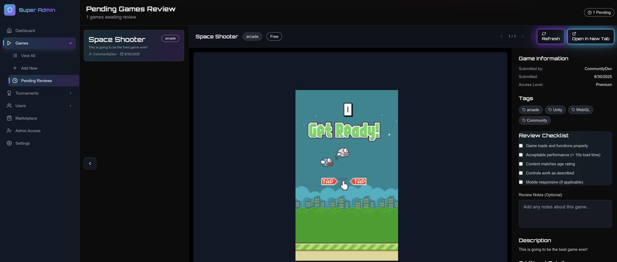The height and width of the screenshot is (262, 617).
Task: Click the 1 Pending badge
Action: tap(599, 12)
